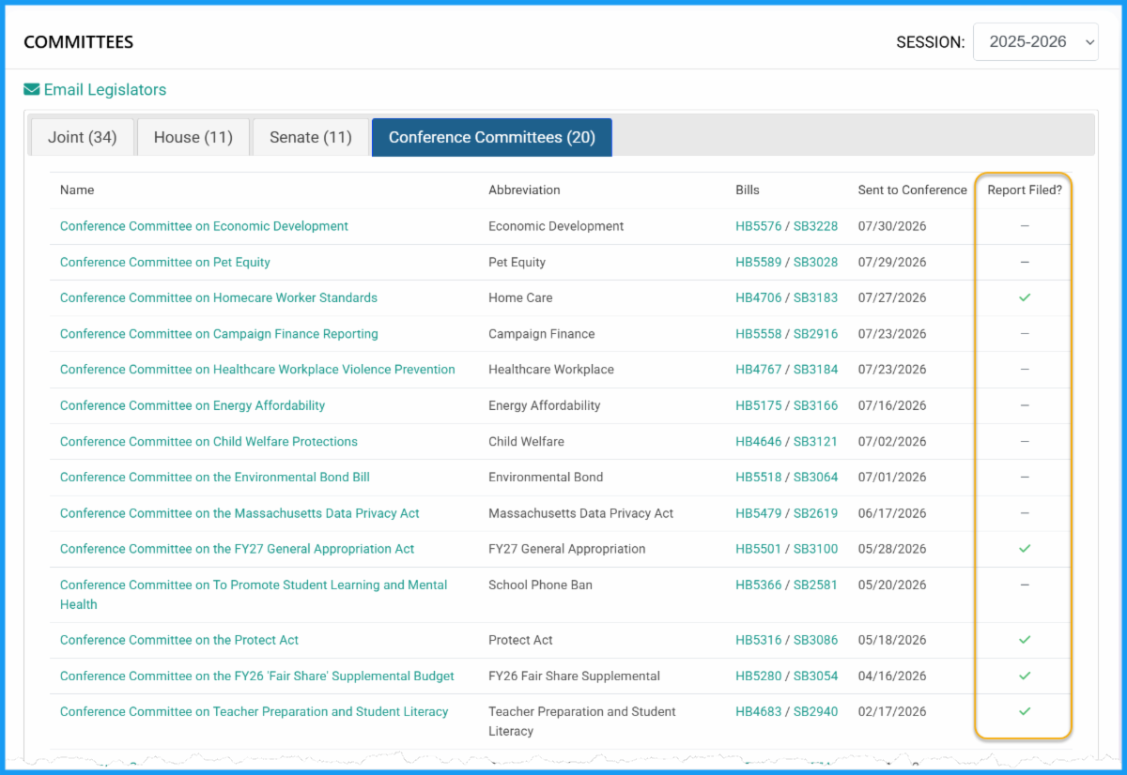Click the Sent to Conference column header

tap(912, 190)
